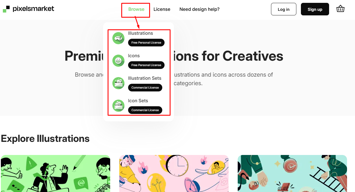Click Commercial License badge under Icon Sets
Viewport: 355px width, 192px height.
click(x=145, y=110)
